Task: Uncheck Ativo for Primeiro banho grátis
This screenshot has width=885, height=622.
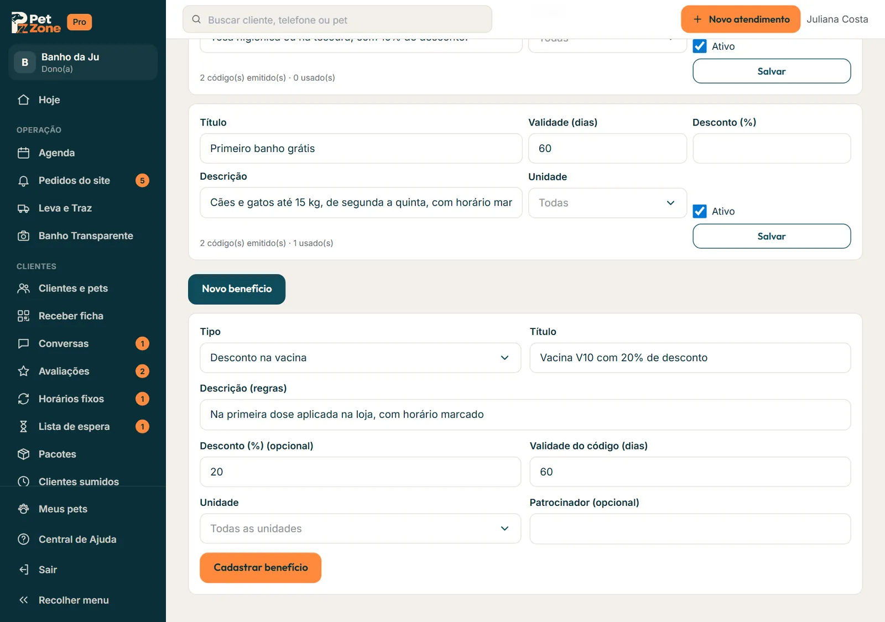Action: tap(700, 211)
